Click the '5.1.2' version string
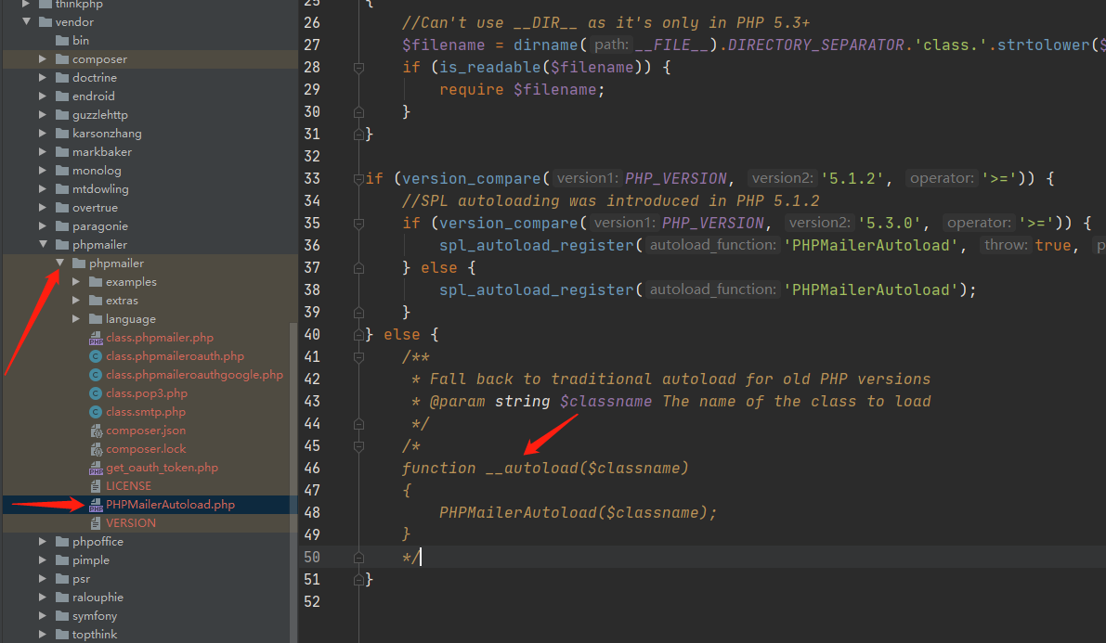Screen dimensions: 1106x643 (852, 178)
